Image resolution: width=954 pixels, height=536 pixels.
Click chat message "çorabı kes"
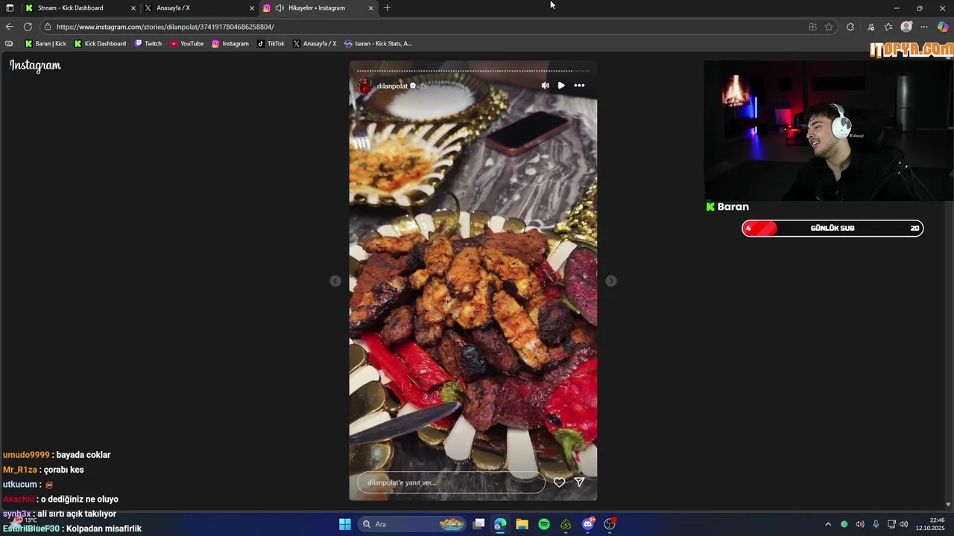[x=64, y=470]
